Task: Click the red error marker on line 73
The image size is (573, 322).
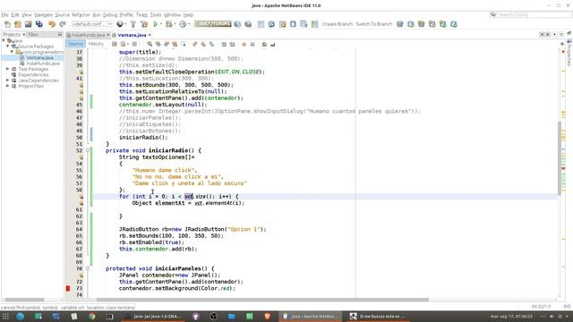Action: (68, 288)
